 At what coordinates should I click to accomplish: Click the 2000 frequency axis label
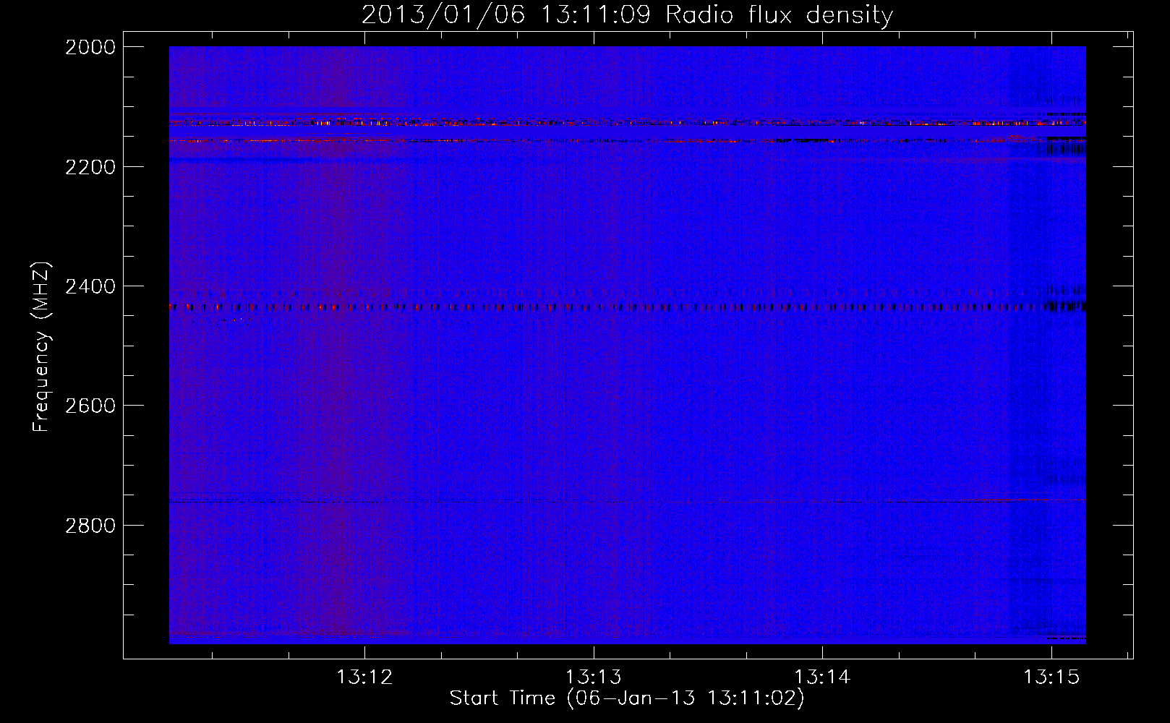90,47
